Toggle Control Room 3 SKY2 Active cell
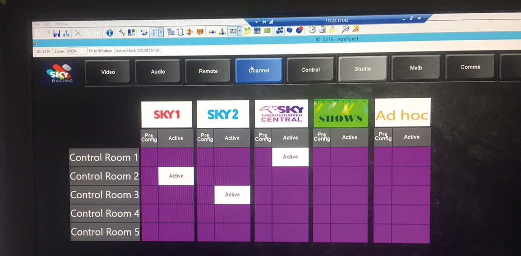Image resolution: width=521 pixels, height=256 pixels. click(232, 195)
